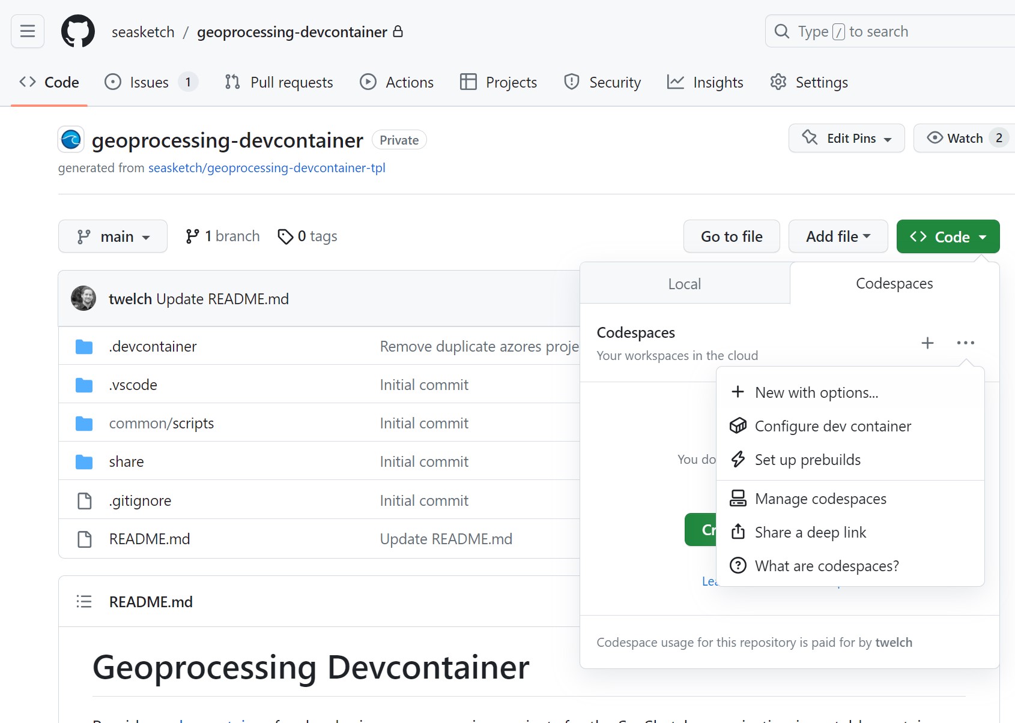1015x723 pixels.
Task: Toggle the green Code dropdown button
Action: click(x=948, y=236)
